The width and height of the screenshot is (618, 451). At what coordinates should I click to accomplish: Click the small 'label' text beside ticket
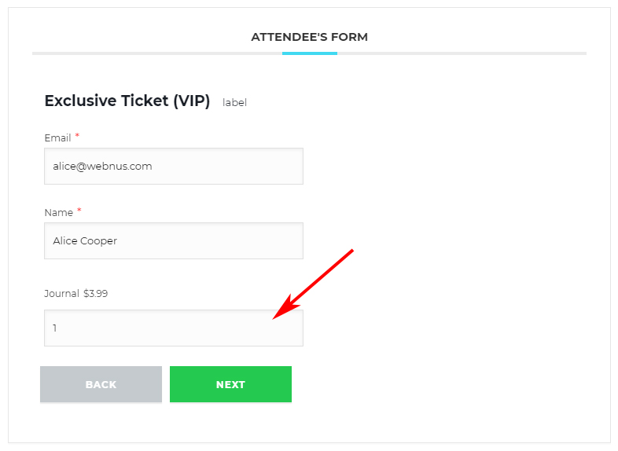click(234, 102)
